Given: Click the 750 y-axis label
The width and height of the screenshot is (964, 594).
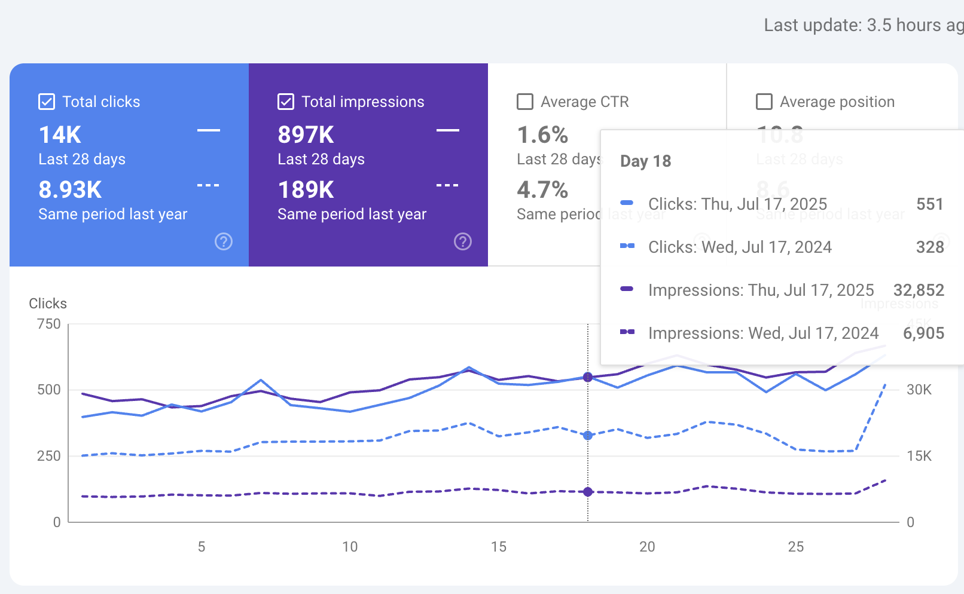Looking at the screenshot, I should (x=48, y=324).
